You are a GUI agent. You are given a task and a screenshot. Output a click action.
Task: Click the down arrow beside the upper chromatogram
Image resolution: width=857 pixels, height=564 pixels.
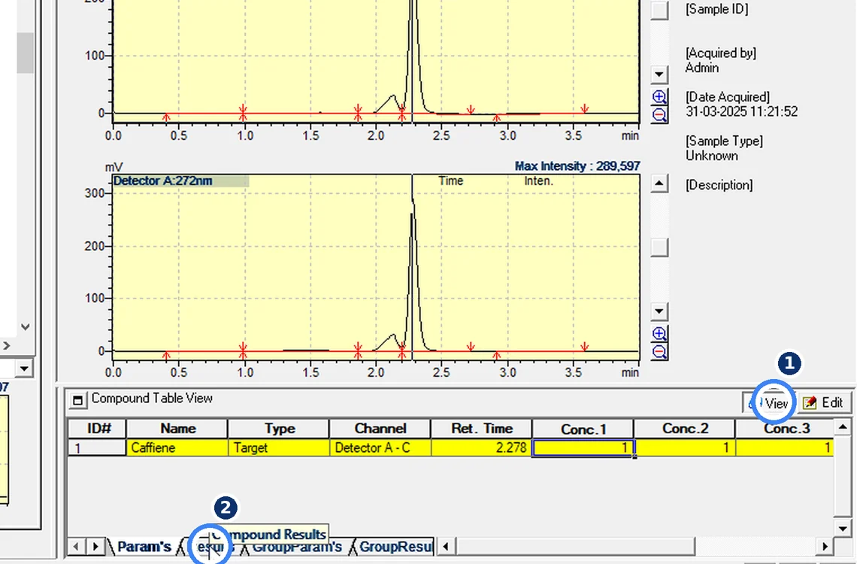tap(660, 74)
